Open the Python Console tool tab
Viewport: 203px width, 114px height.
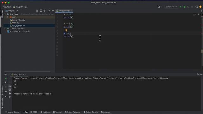click(91, 112)
